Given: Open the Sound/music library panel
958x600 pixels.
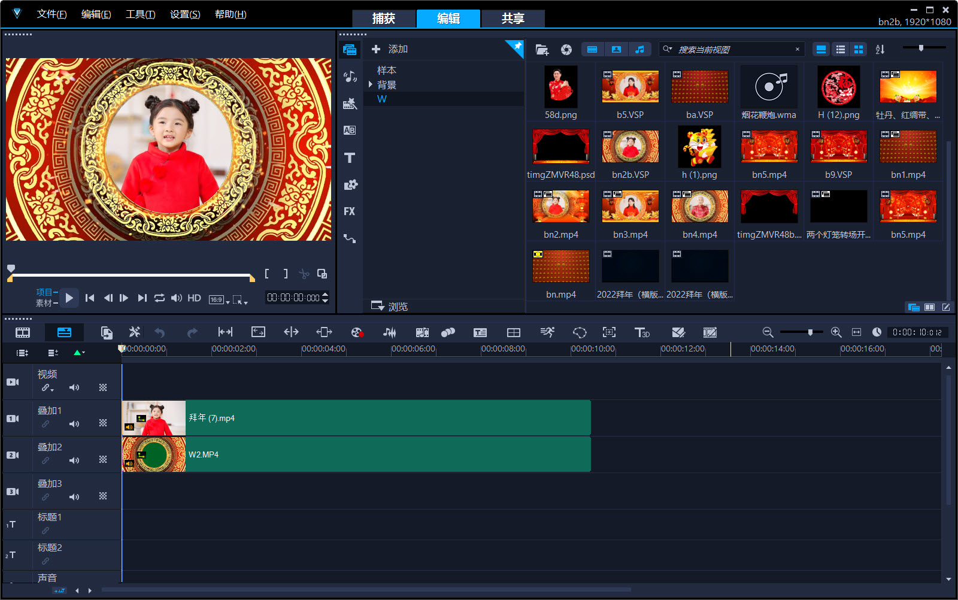Looking at the screenshot, I should pyautogui.click(x=350, y=76).
